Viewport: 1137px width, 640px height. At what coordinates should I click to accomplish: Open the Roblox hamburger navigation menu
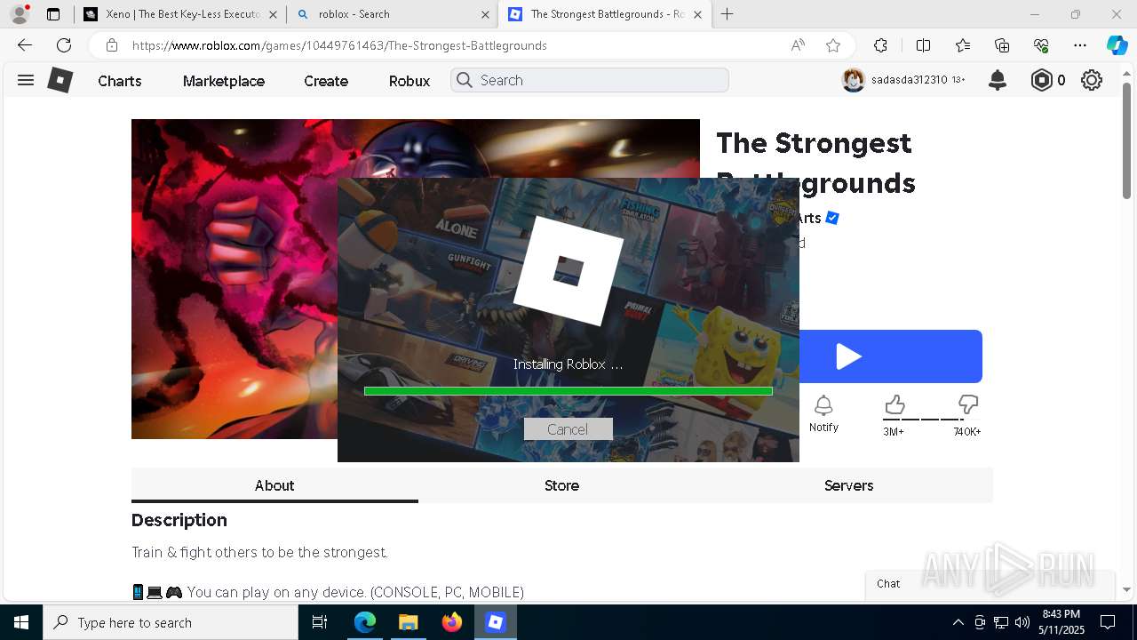point(26,80)
